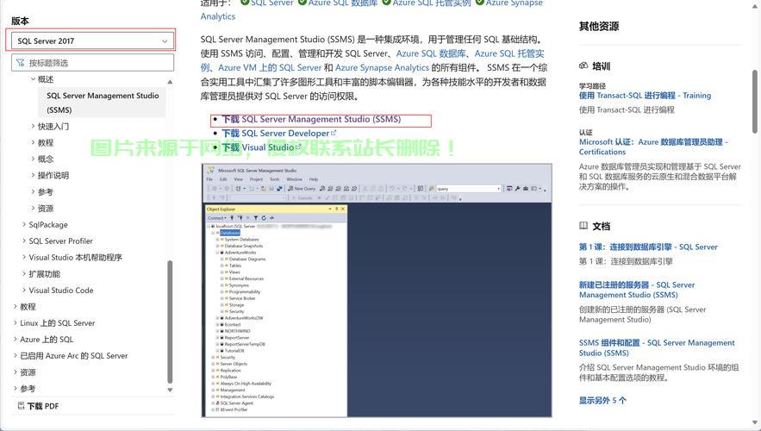Open Microsoft 认证 Azure 数据库管理员助理 link
The width and height of the screenshot is (761, 431).
(x=653, y=147)
